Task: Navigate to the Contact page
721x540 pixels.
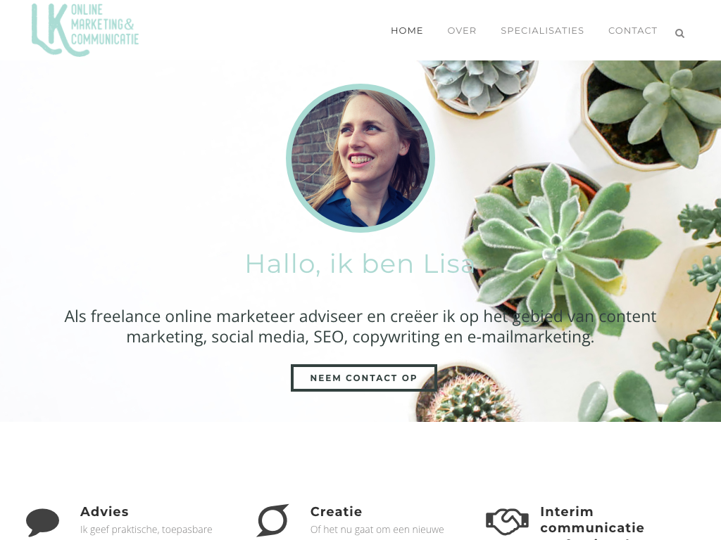Action: [x=633, y=31]
